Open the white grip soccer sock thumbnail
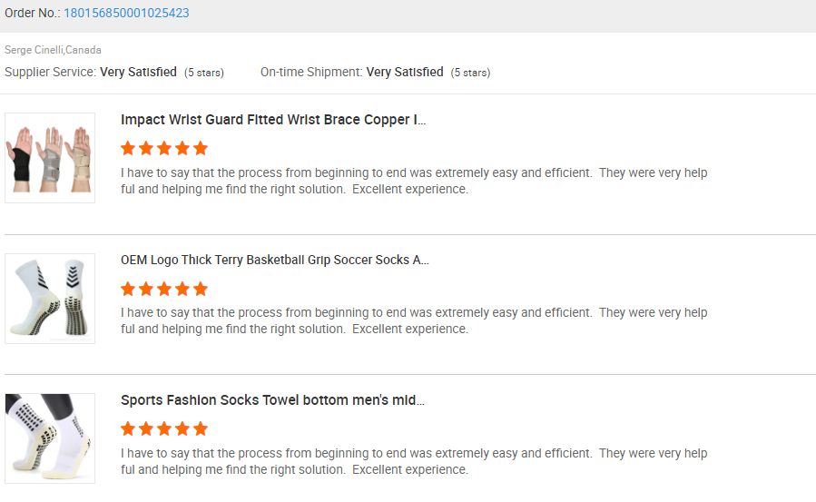The image size is (816, 502). click(50, 299)
